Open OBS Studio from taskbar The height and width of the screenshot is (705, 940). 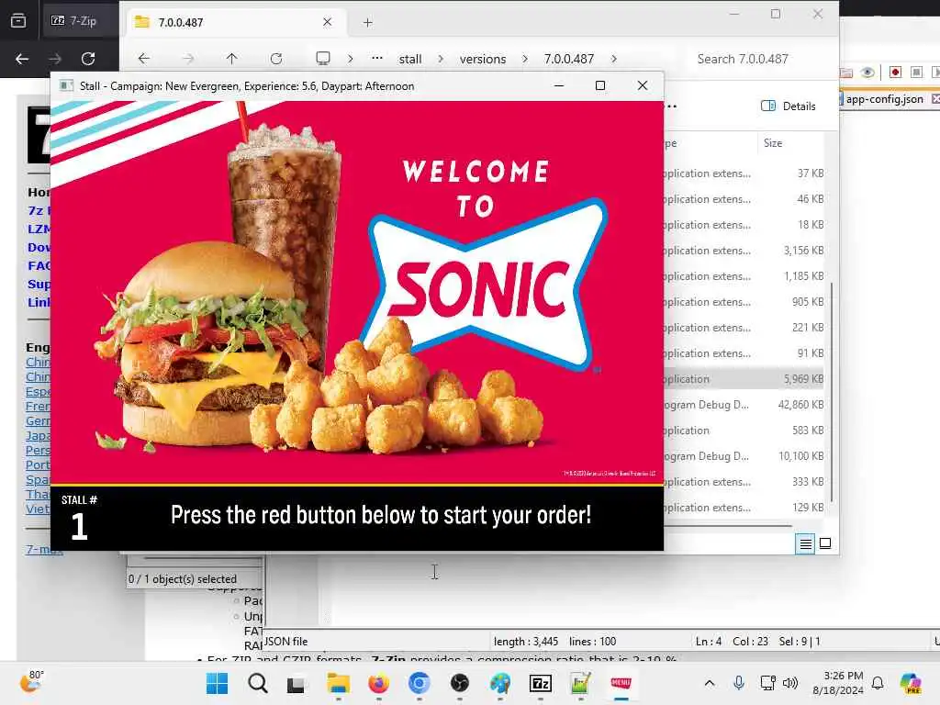coord(459,683)
